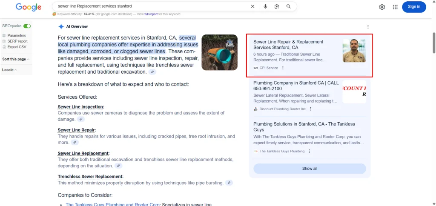Open more options for CPI Service result

coord(283,68)
